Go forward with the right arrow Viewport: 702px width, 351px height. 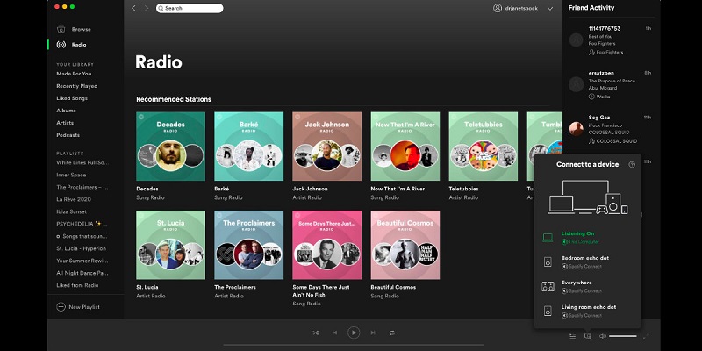(146, 8)
